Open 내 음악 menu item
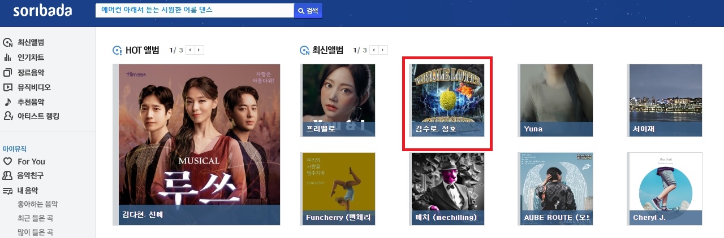The width and height of the screenshot is (724, 238). 28,191
